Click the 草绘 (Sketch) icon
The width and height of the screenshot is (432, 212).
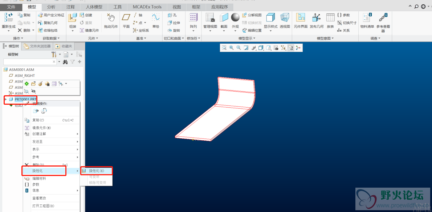click(155, 17)
